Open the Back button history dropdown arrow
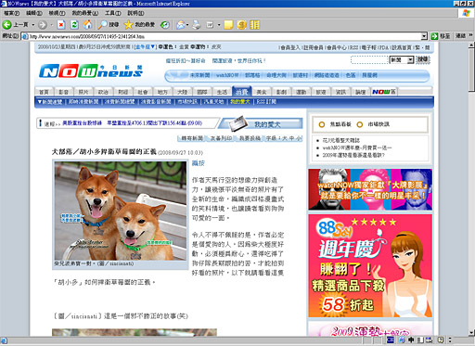 click(33, 25)
